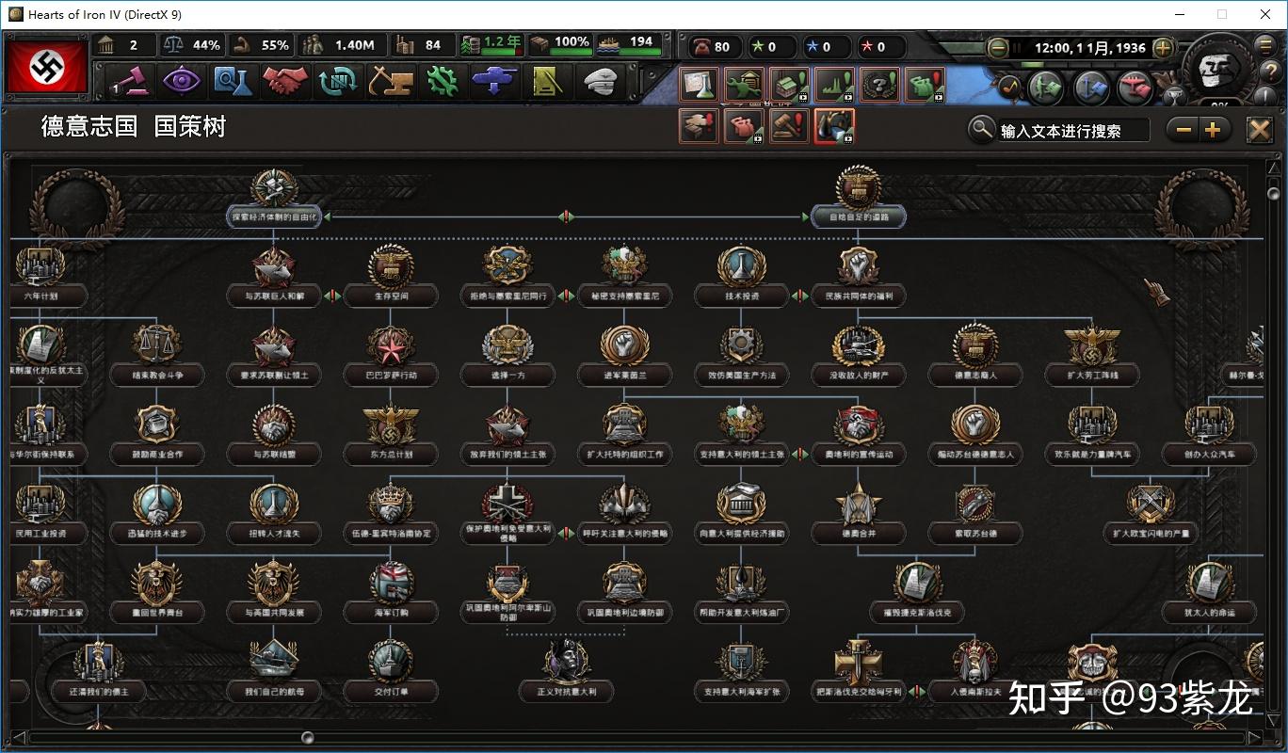Close the 国策树 panel with X
The image size is (1288, 753).
coord(1260,130)
